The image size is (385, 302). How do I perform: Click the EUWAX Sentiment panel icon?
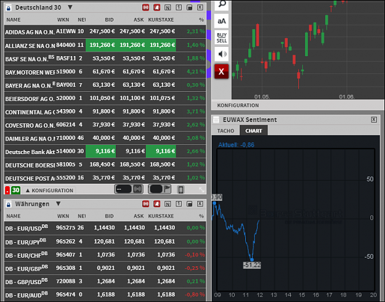216,120
